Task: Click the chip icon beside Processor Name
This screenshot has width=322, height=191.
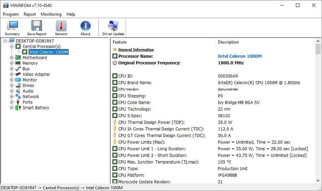Action: pyautogui.click(x=115, y=56)
